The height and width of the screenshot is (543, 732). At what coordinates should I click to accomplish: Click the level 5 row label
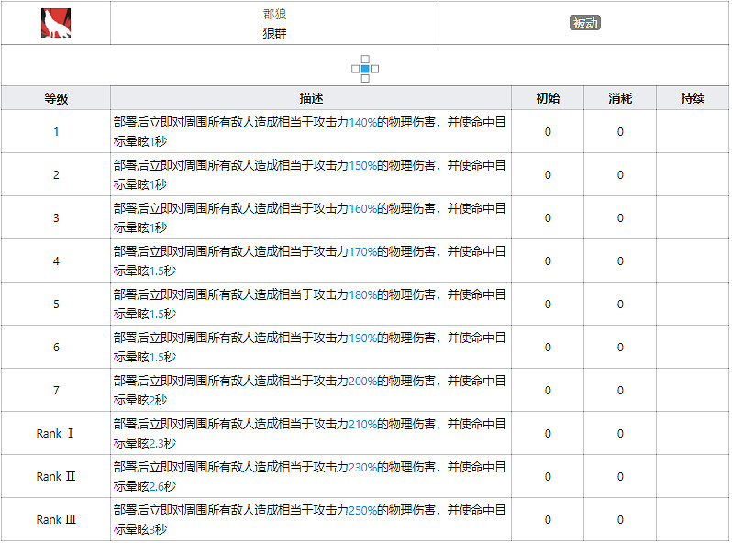pos(56,304)
